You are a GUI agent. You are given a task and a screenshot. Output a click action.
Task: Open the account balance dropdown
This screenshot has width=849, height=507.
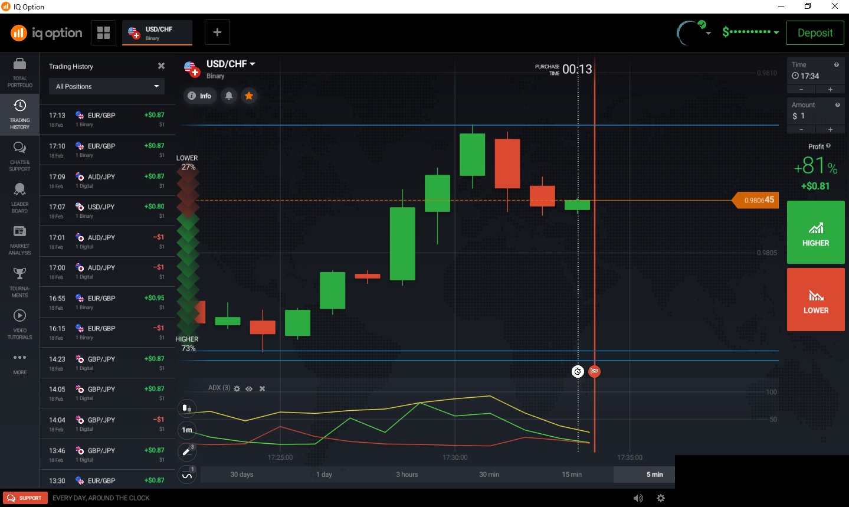750,32
